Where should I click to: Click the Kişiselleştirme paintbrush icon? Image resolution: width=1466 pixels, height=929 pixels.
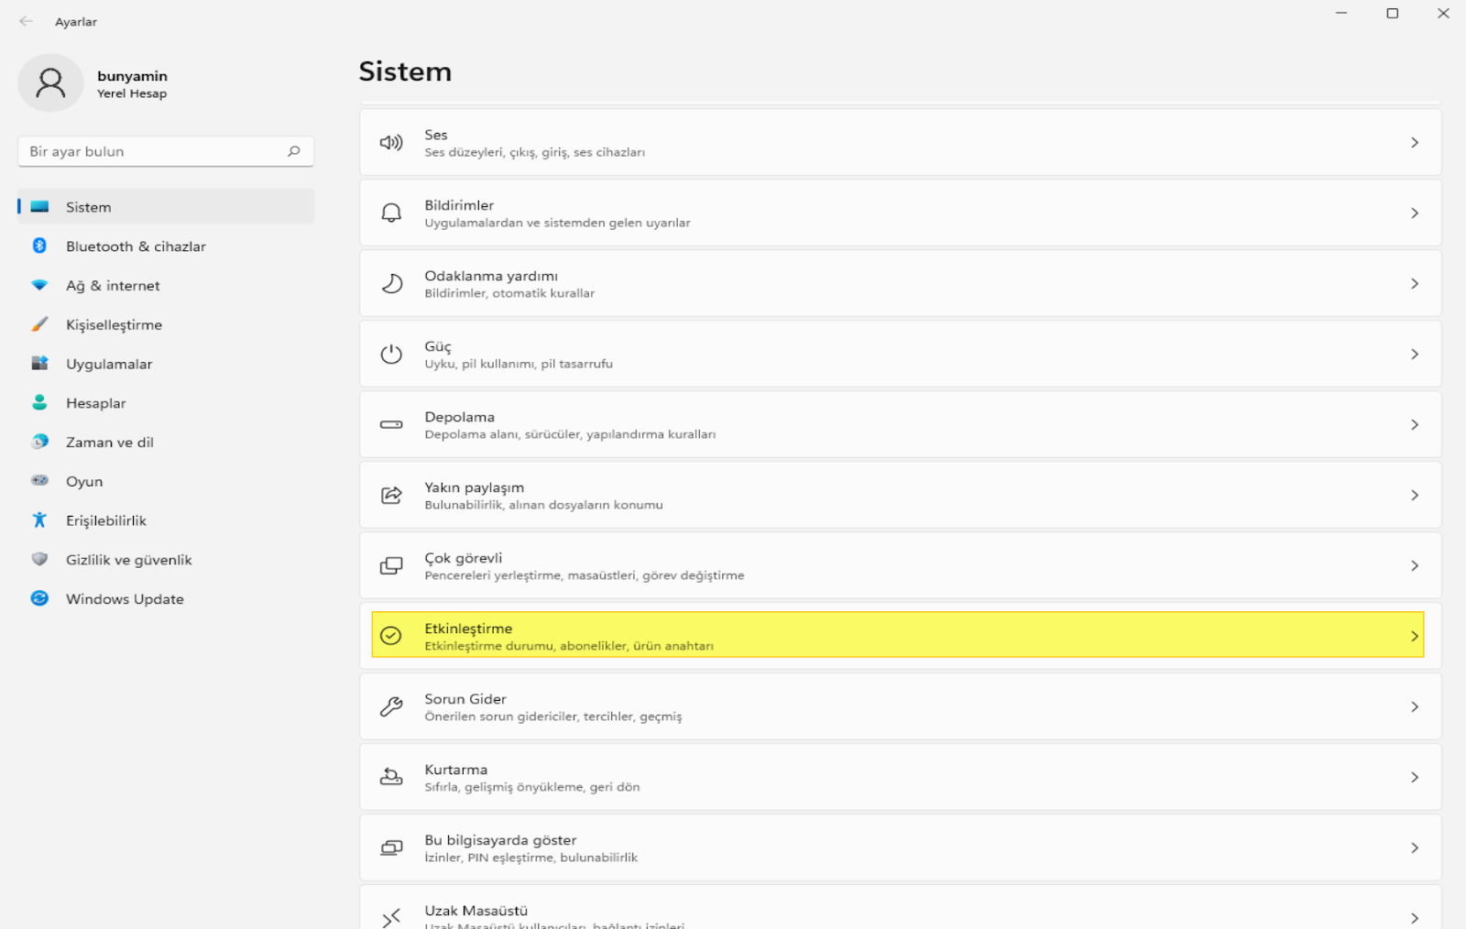39,324
